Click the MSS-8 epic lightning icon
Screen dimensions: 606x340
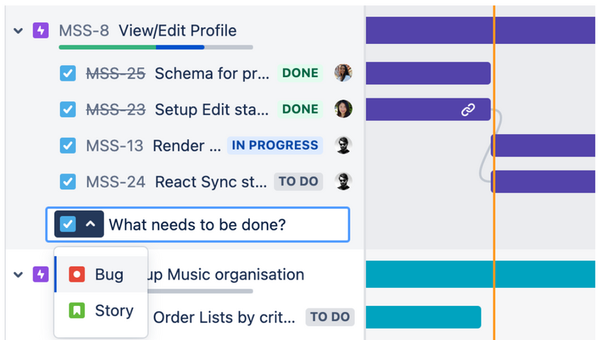tap(41, 31)
